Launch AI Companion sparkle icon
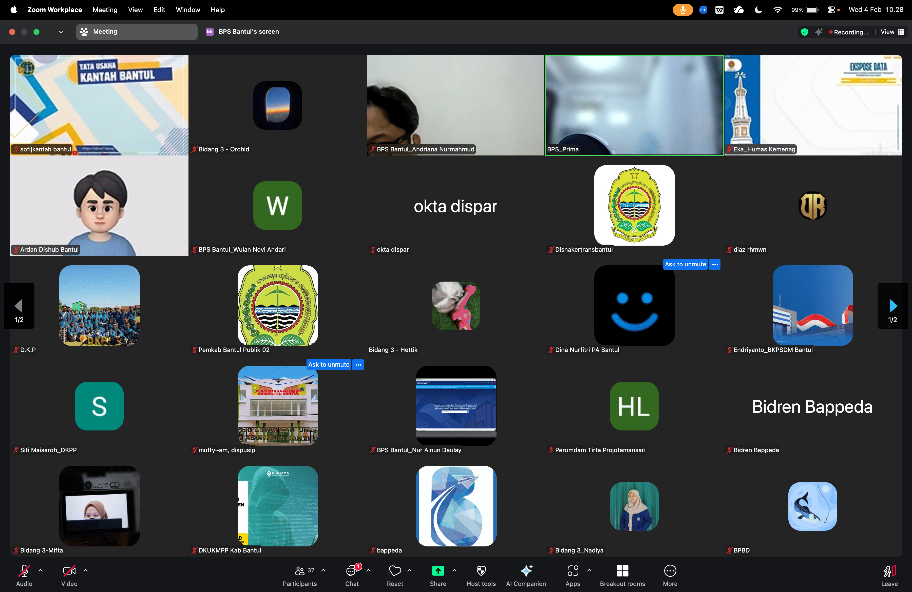Viewport: 912px width, 592px height. 526,571
